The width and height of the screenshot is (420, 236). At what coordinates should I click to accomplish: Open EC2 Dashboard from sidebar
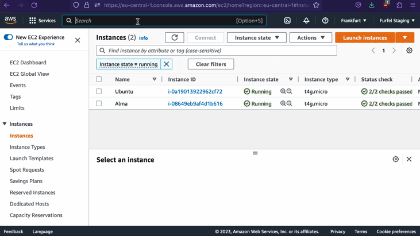pyautogui.click(x=28, y=63)
